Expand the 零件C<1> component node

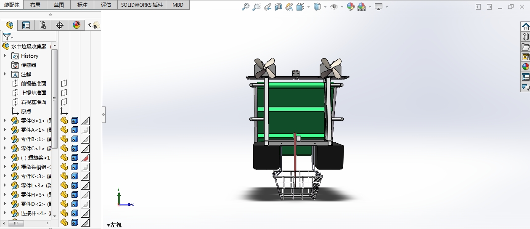click(x=5, y=148)
